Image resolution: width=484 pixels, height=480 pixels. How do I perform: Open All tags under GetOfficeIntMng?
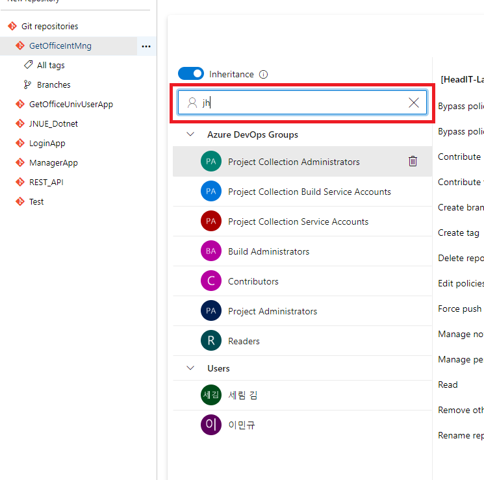point(51,66)
